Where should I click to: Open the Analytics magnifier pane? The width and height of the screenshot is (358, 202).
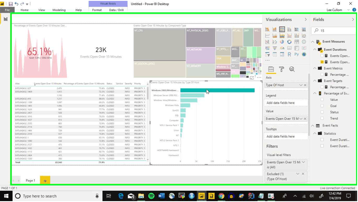(x=292, y=69)
